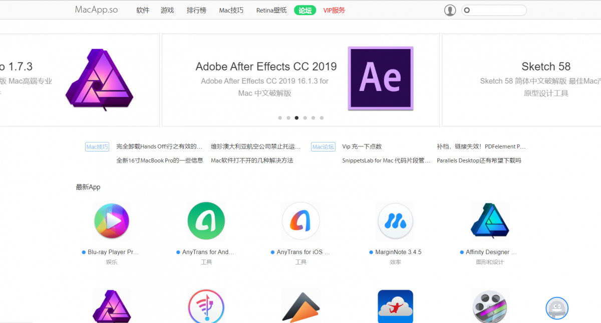Viewport: 601px width, 323px height.
Task: Click the AnyTrans for And... name label
Action: click(208, 252)
